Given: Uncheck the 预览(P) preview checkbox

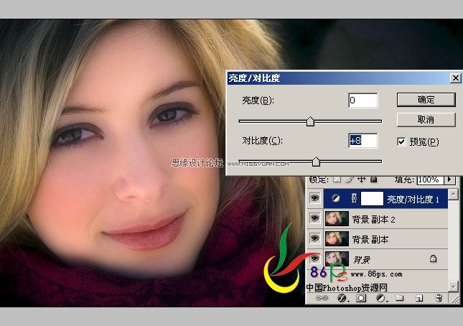Looking at the screenshot, I should tap(401, 141).
